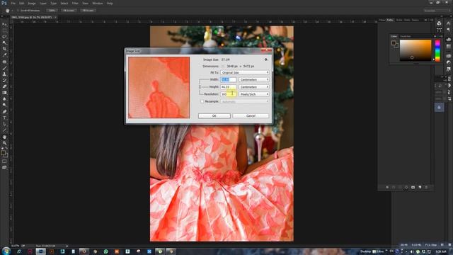Click the foreground color swatch in toolbox
Screen dimensions: 453x255
point(3,153)
